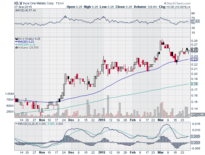Viewport: 205px width, 155px height.
Task: Click the 1.00M volume axis label
Action: point(9,94)
